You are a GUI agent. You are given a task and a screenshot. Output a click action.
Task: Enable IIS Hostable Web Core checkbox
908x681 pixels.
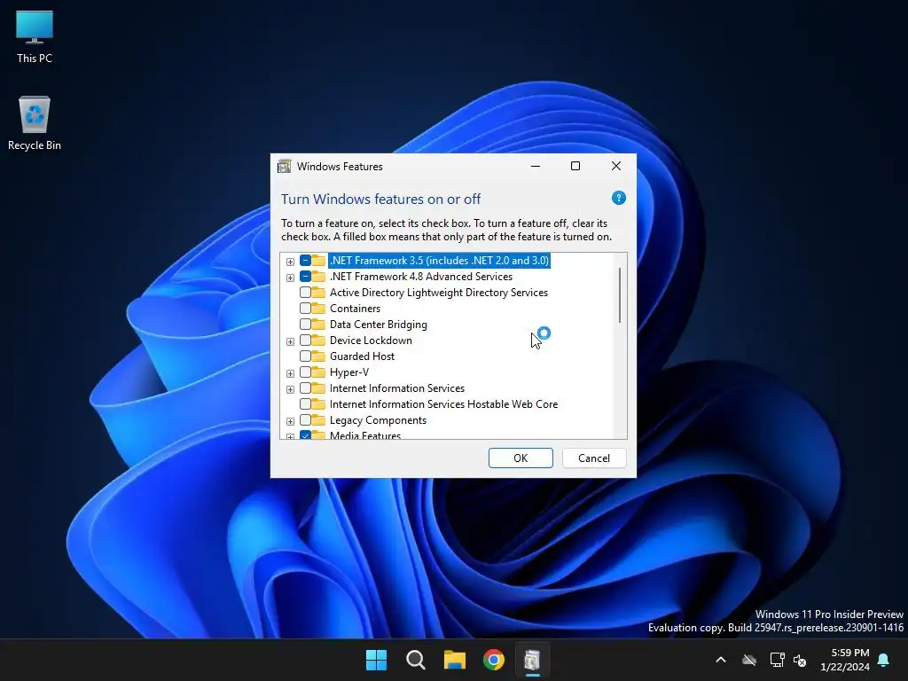tap(305, 403)
